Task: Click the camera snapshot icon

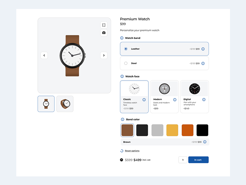Action: coord(104,33)
